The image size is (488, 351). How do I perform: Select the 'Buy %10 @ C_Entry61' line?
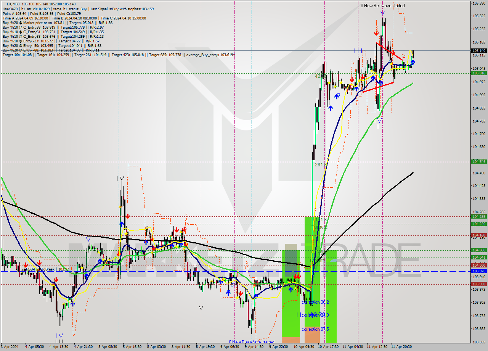(x=53, y=32)
